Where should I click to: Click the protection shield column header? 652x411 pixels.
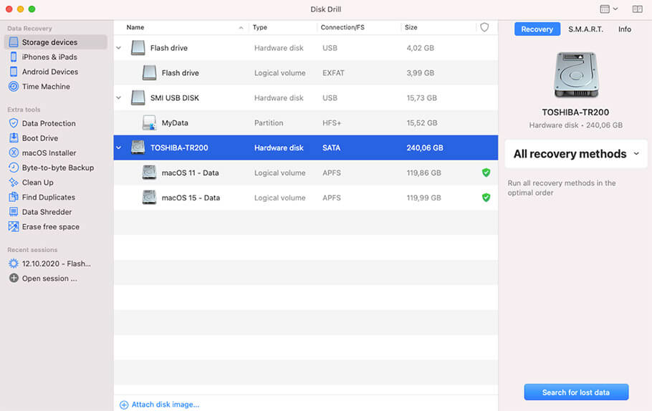pos(484,27)
